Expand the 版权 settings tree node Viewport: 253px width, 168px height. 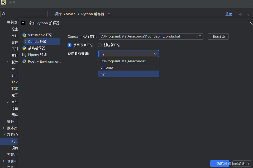coord(8,62)
